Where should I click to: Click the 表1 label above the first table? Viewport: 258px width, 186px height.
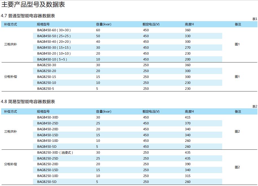(255, 19)
